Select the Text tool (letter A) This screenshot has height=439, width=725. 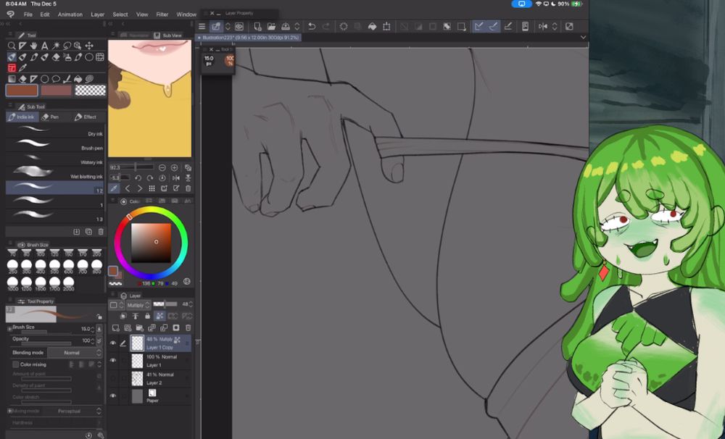coord(45,46)
